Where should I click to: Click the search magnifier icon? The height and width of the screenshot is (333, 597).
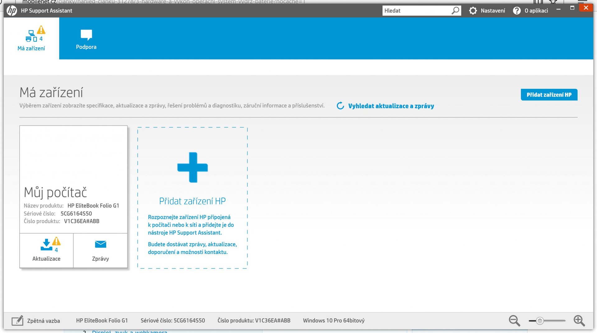coord(455,11)
